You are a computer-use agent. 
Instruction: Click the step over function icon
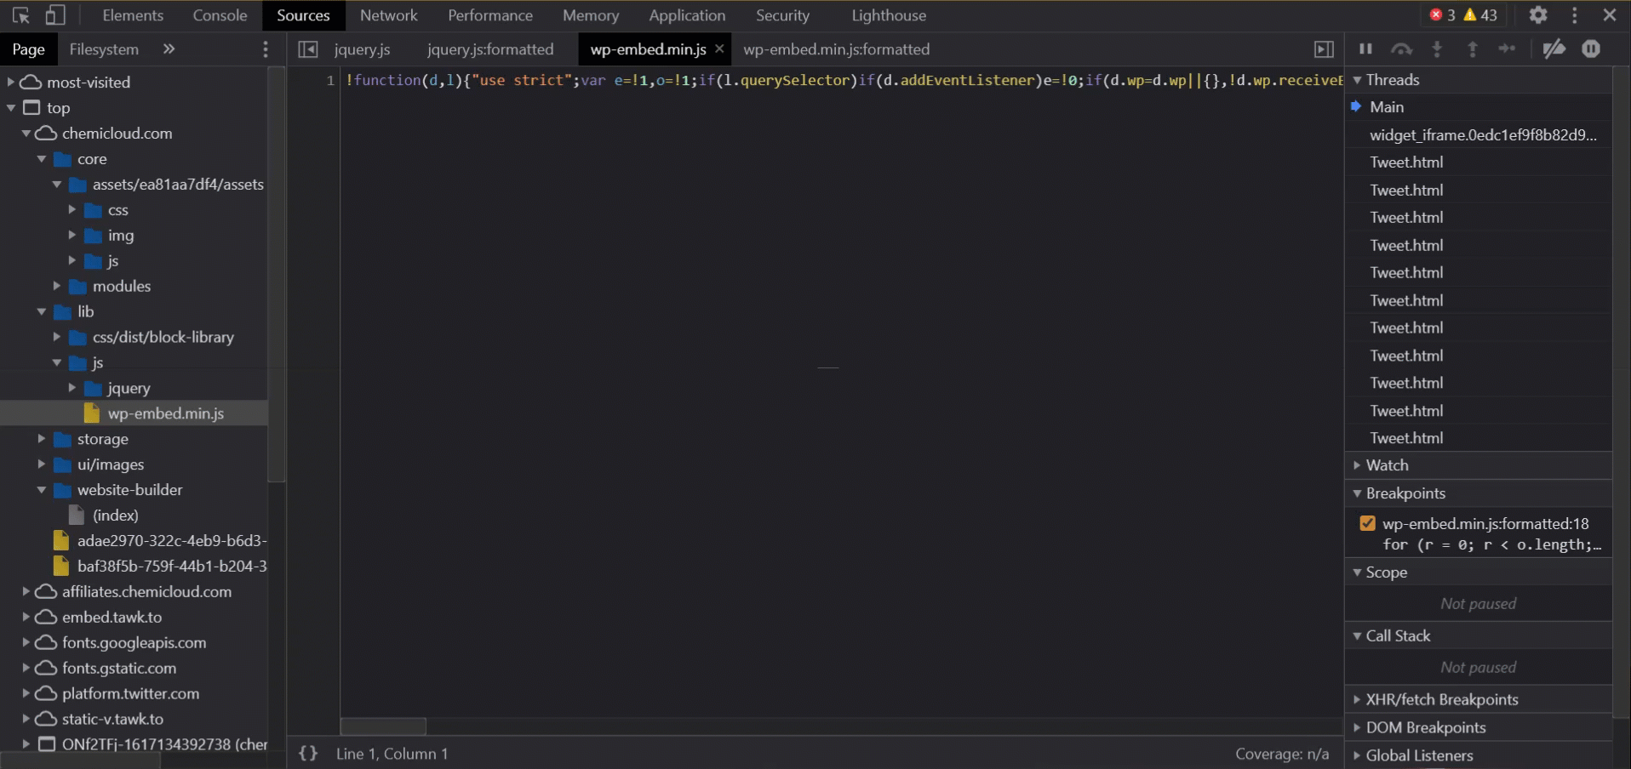[x=1401, y=49]
